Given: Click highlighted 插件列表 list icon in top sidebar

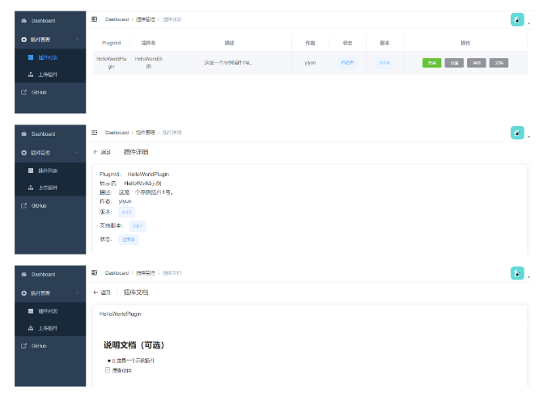Looking at the screenshot, I should tap(31, 57).
